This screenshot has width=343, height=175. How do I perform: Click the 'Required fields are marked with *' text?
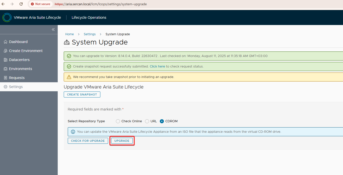(96, 109)
